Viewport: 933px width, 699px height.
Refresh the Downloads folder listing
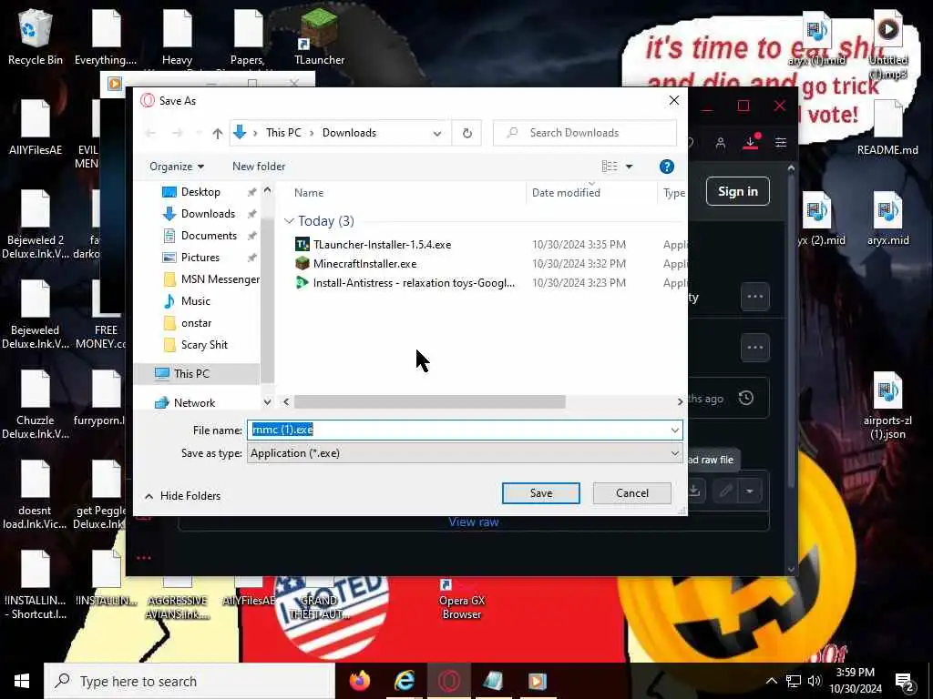467,133
